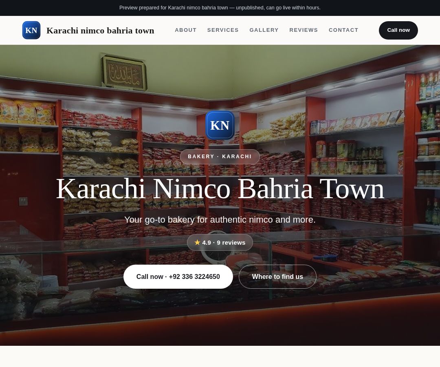
Task: Click the large KN badge in hero
Action: [x=220, y=125]
